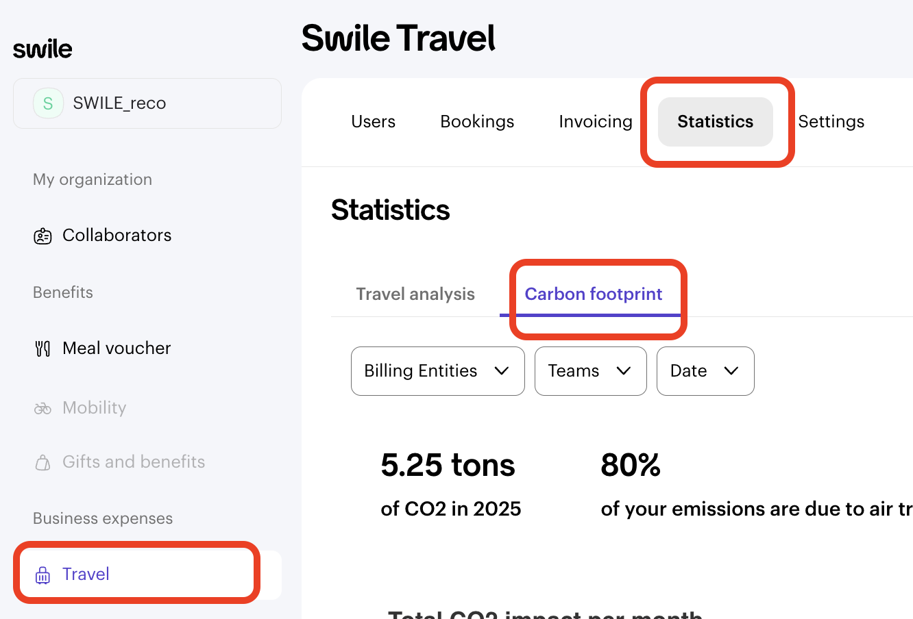The width and height of the screenshot is (913, 619).
Task: Open the Billing Entities dropdown
Action: (x=437, y=371)
